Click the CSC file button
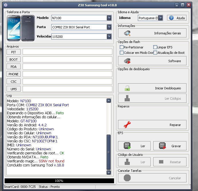Image resolution: width=198 pixels, height=191 pixels. click(x=13, y=82)
